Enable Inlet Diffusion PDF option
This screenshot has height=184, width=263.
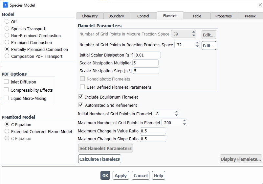pyautogui.click(x=6, y=82)
